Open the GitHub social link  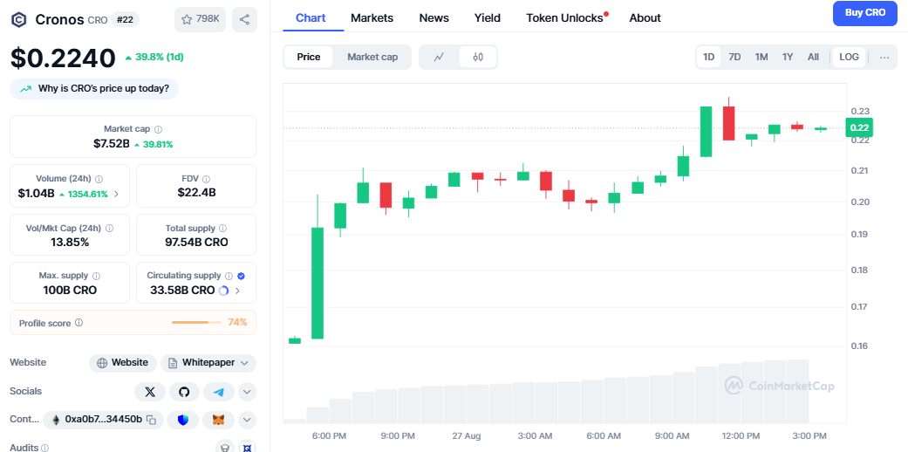(184, 392)
